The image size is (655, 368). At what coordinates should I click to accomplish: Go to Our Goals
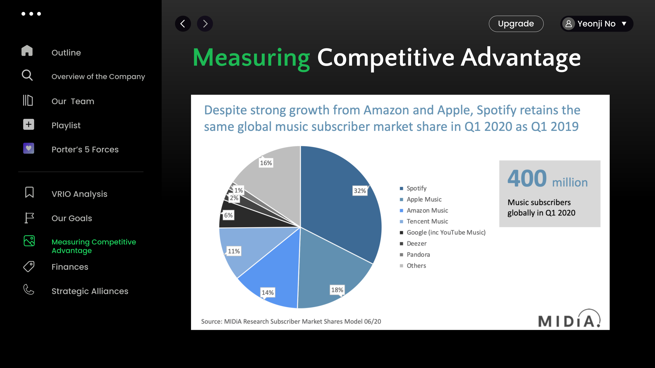[x=72, y=218]
